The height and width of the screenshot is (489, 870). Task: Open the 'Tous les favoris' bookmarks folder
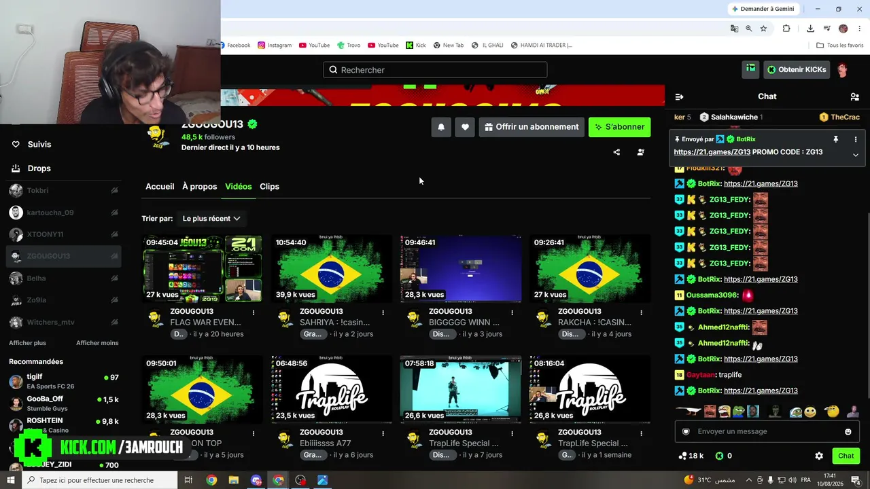(839, 46)
